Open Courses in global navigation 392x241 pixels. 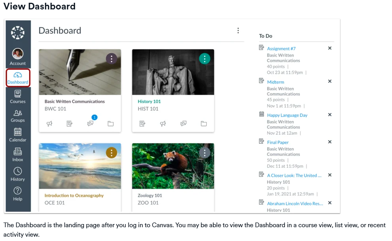(18, 96)
